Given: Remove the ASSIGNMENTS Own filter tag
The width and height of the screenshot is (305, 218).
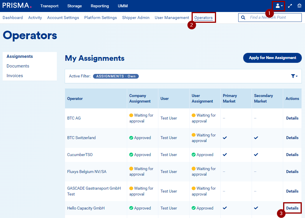Looking at the screenshot, I should (x=116, y=76).
